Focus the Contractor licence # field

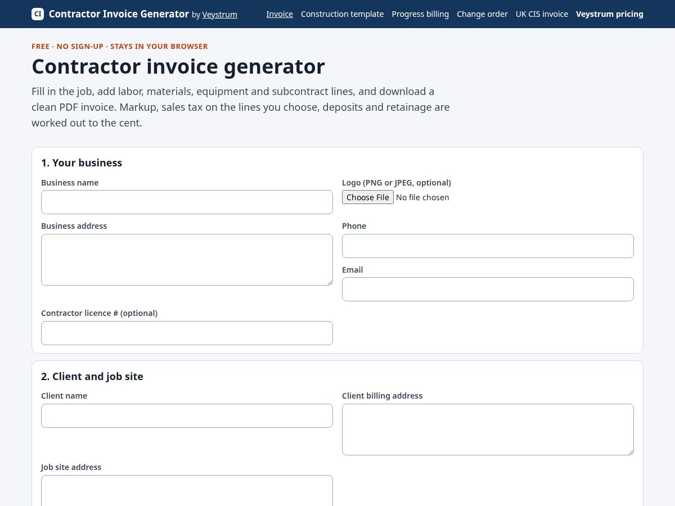[187, 333]
